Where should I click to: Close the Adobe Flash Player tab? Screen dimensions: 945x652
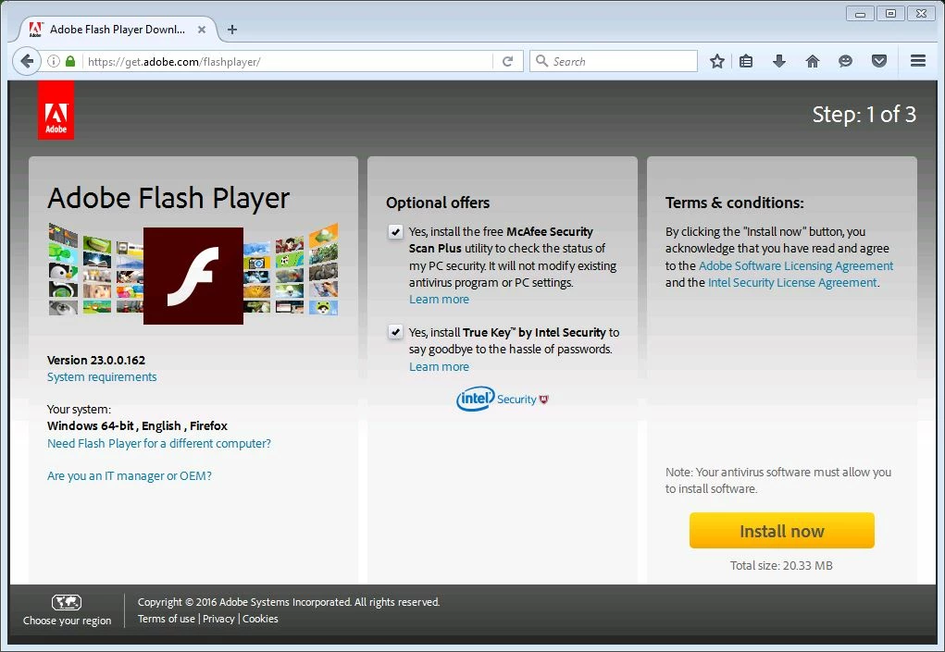click(x=202, y=30)
